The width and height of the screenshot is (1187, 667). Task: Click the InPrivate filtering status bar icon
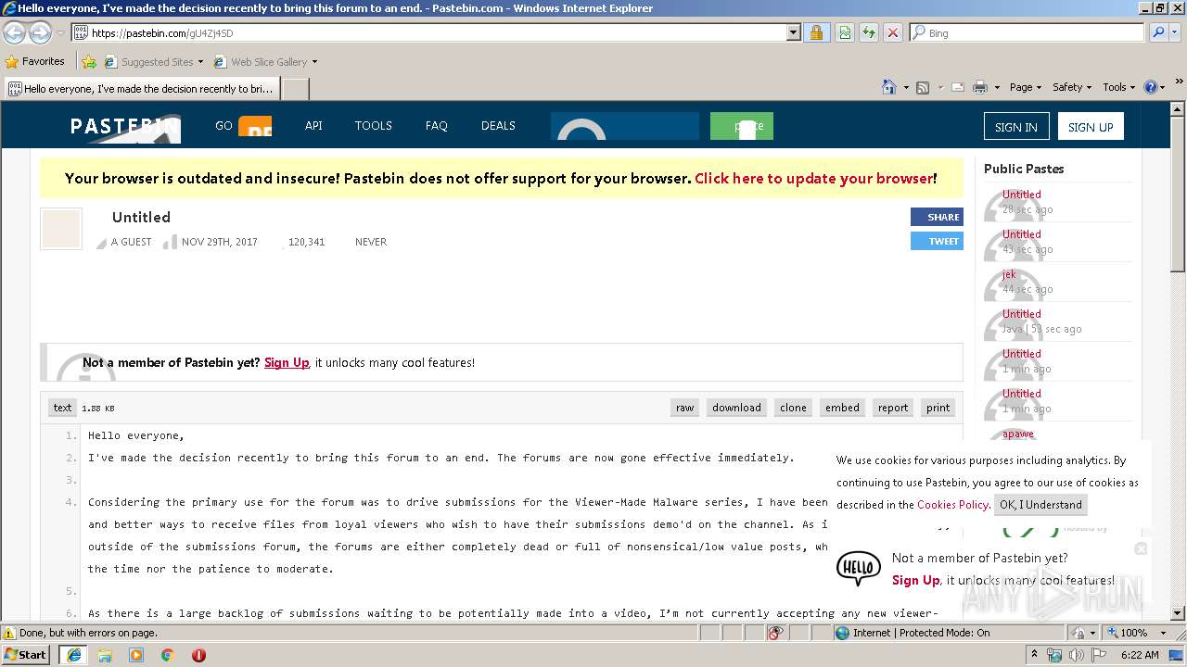coord(775,633)
